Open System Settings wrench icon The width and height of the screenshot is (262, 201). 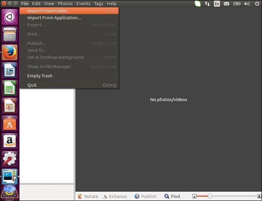point(9,159)
